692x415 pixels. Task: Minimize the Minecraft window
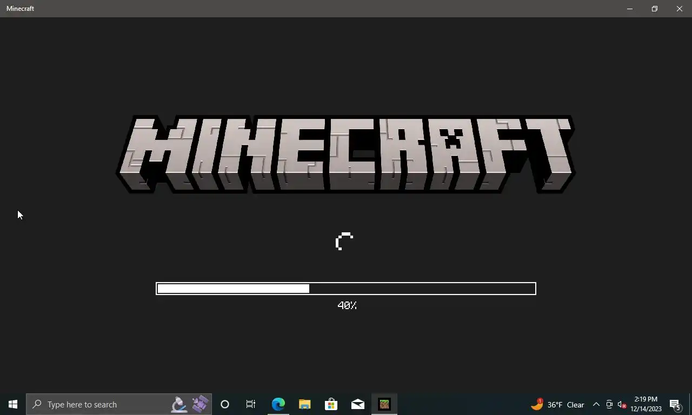point(629,9)
